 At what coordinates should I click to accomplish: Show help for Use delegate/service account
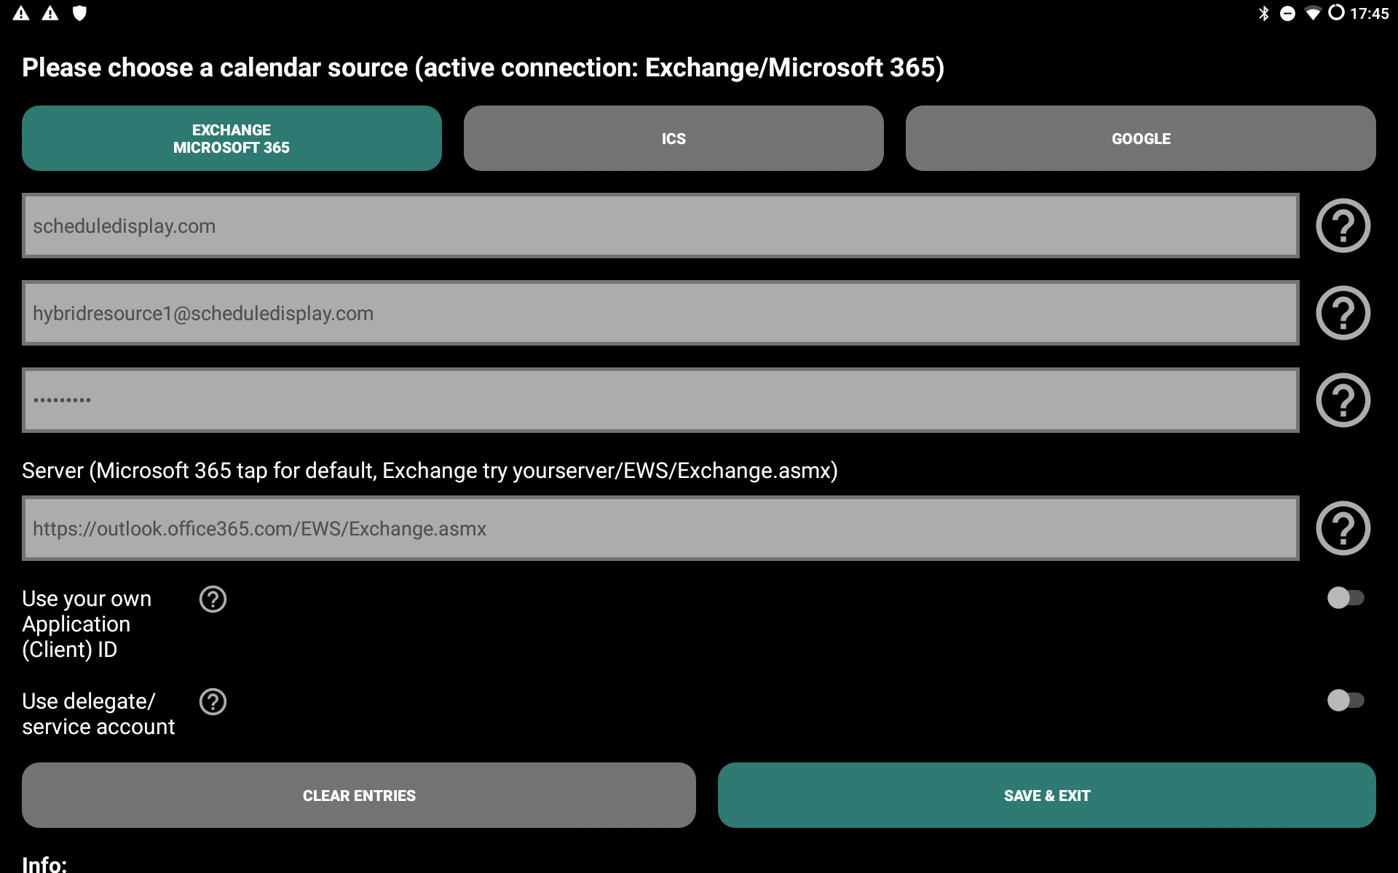point(213,701)
